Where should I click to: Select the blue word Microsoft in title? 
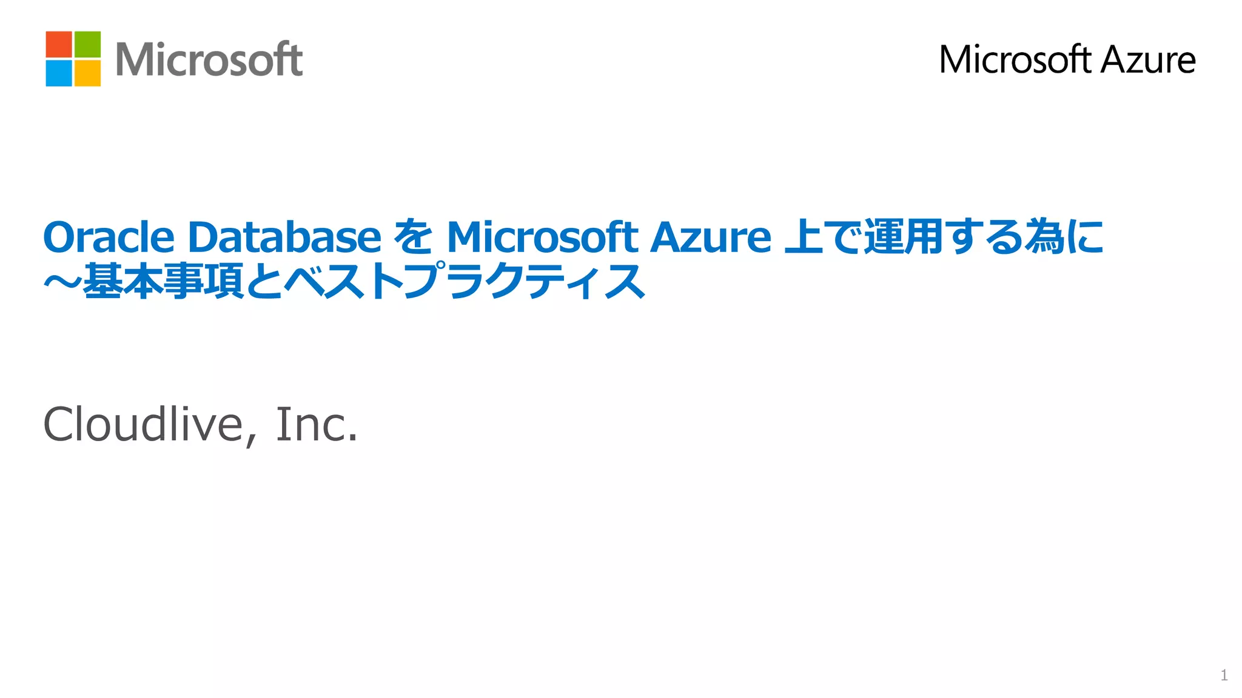pyautogui.click(x=542, y=237)
